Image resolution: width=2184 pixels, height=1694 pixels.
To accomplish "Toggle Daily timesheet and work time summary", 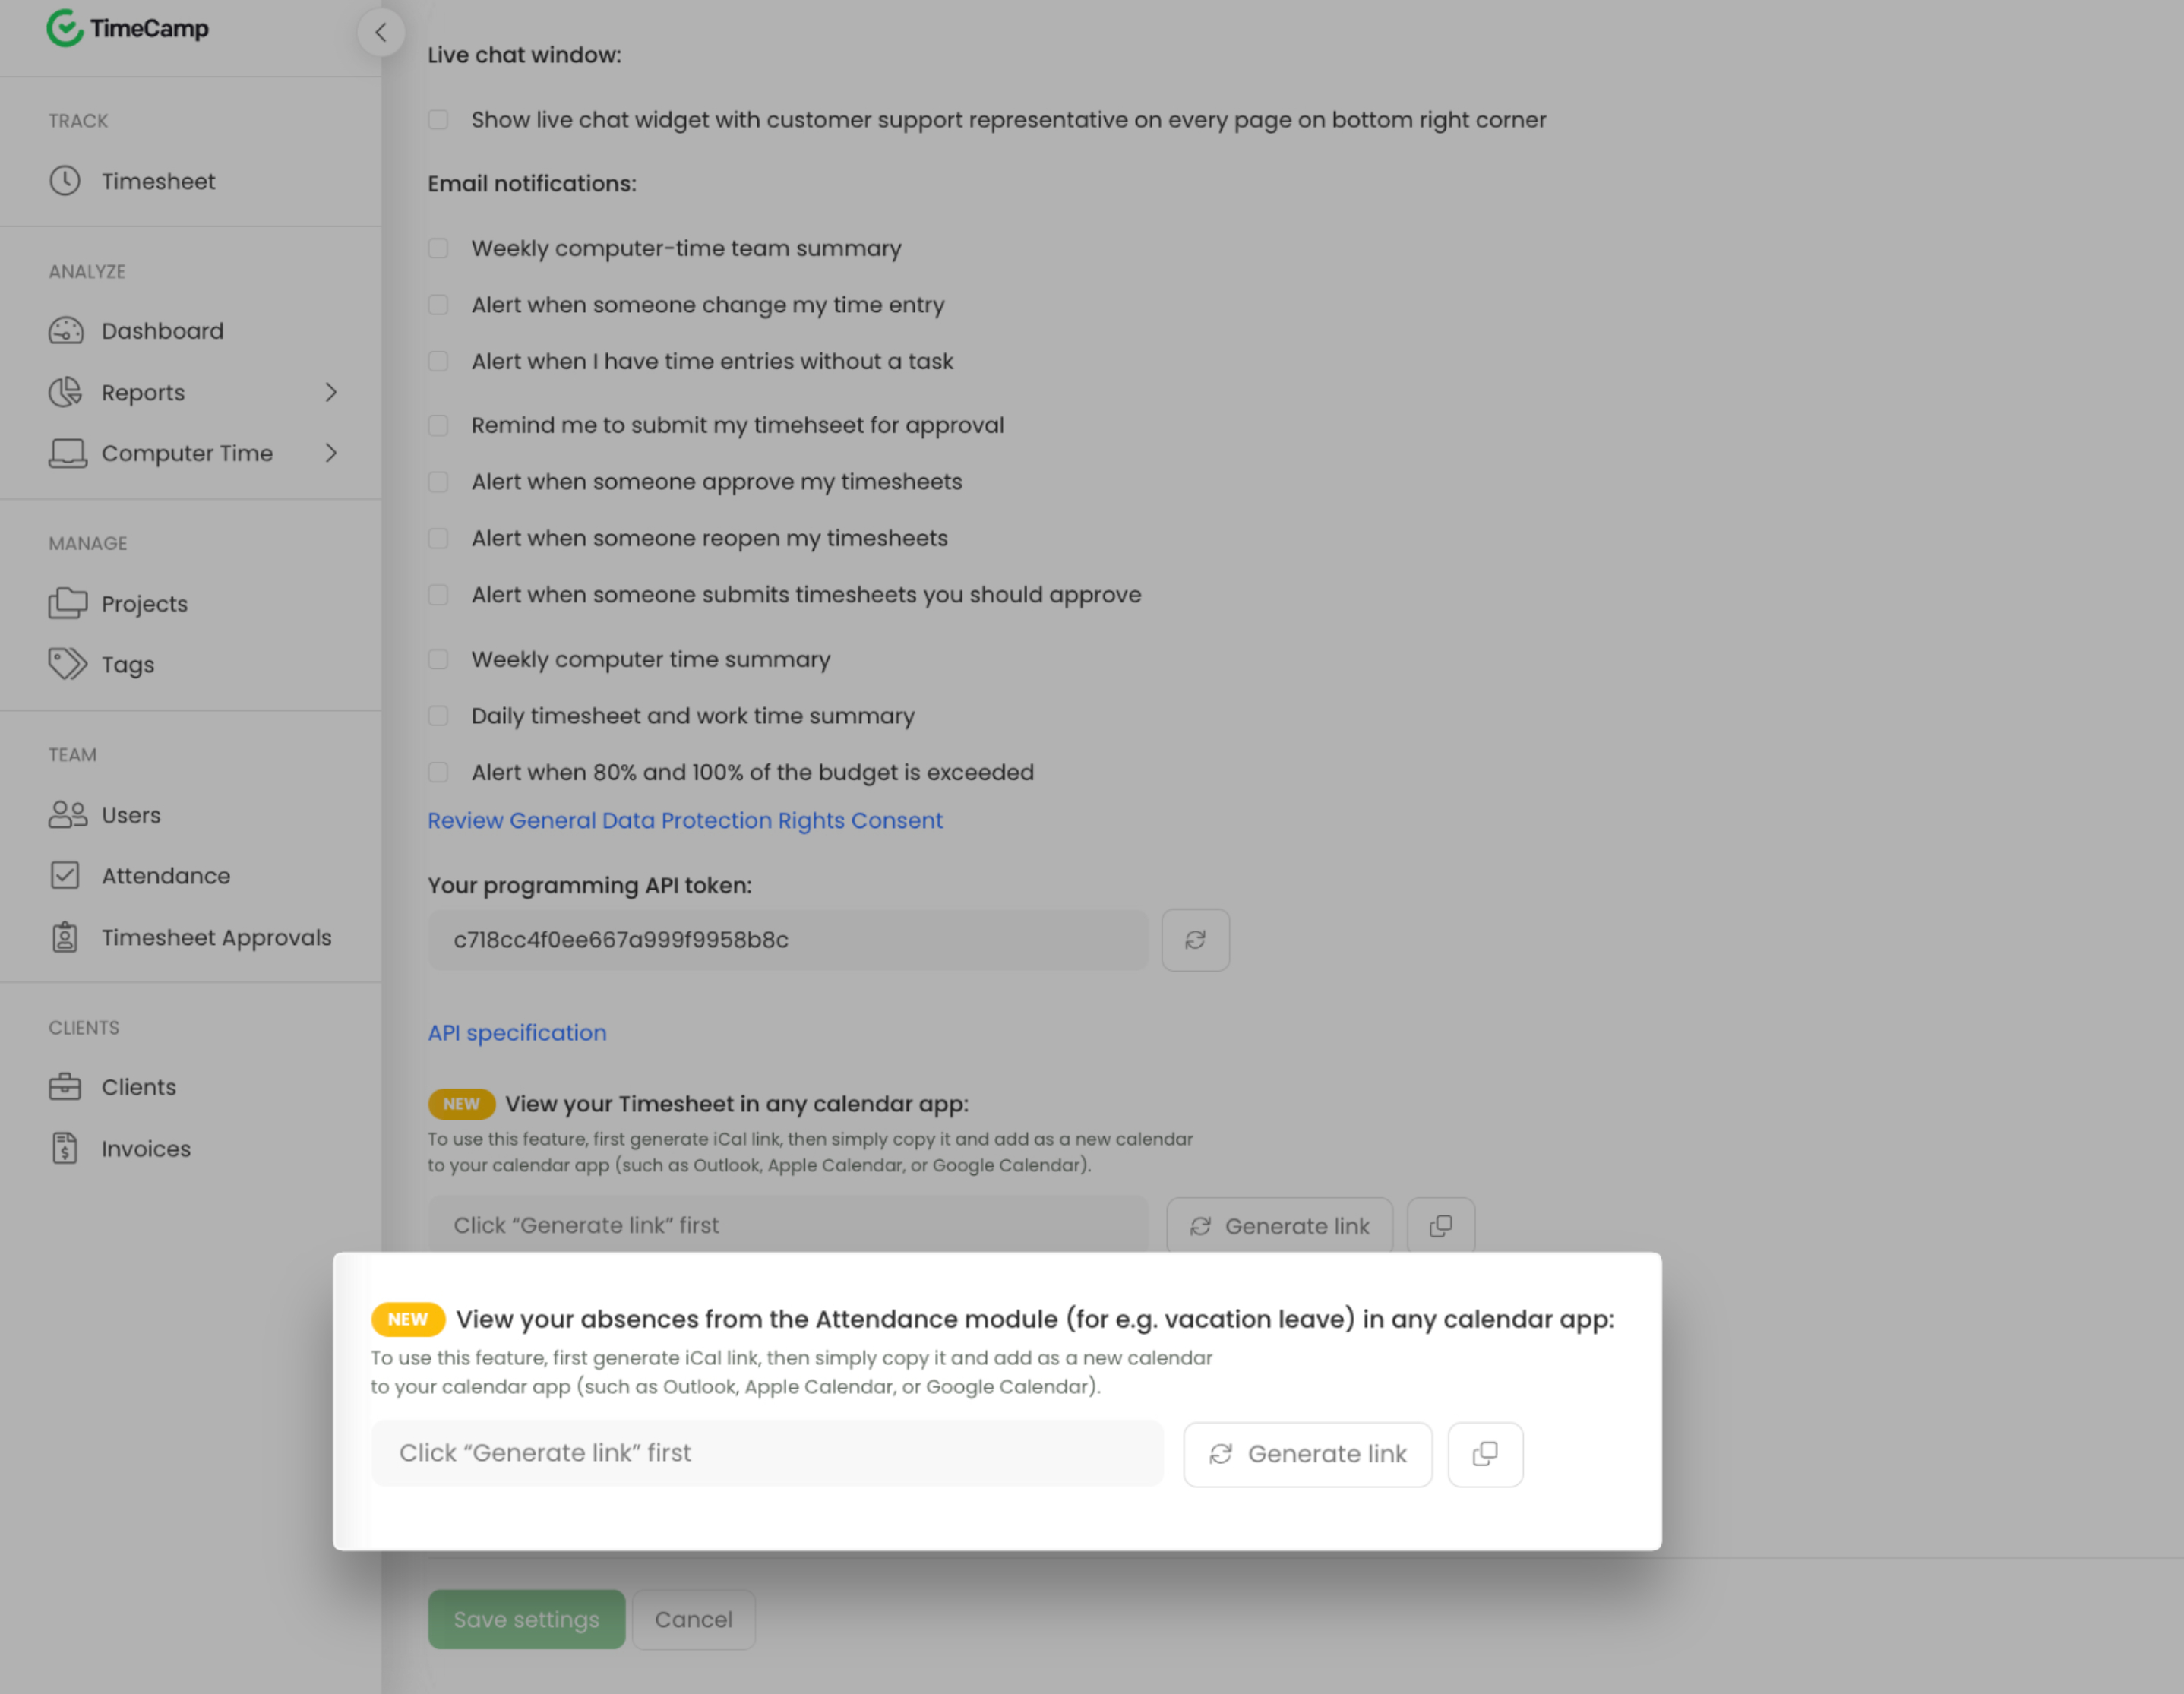I will pos(438,716).
